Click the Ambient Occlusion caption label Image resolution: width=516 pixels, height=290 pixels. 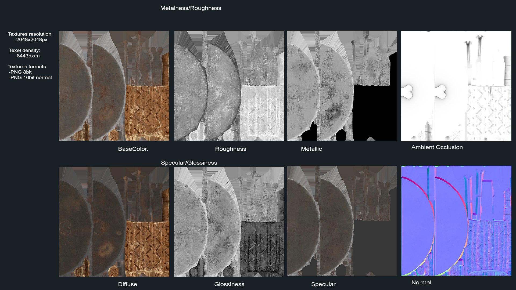tap(437, 147)
